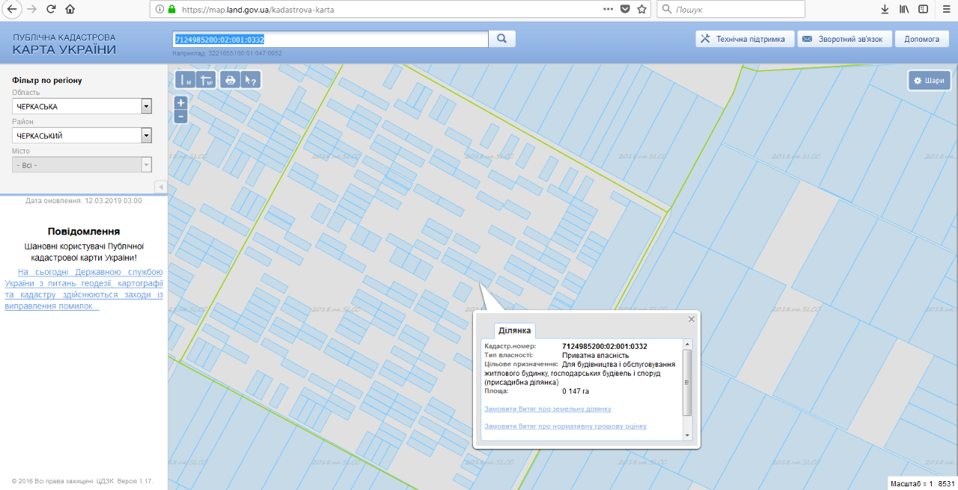Open Зворотний зв'язок feedback form

tap(844, 39)
